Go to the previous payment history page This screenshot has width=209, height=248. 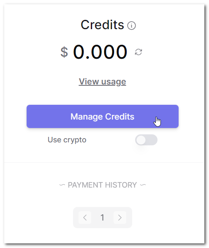85,218
